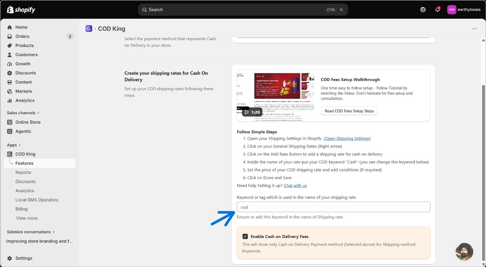The width and height of the screenshot is (486, 267).
Task: Toggle Enable Cash on Delivery Fees checkbox
Action: tap(245, 236)
